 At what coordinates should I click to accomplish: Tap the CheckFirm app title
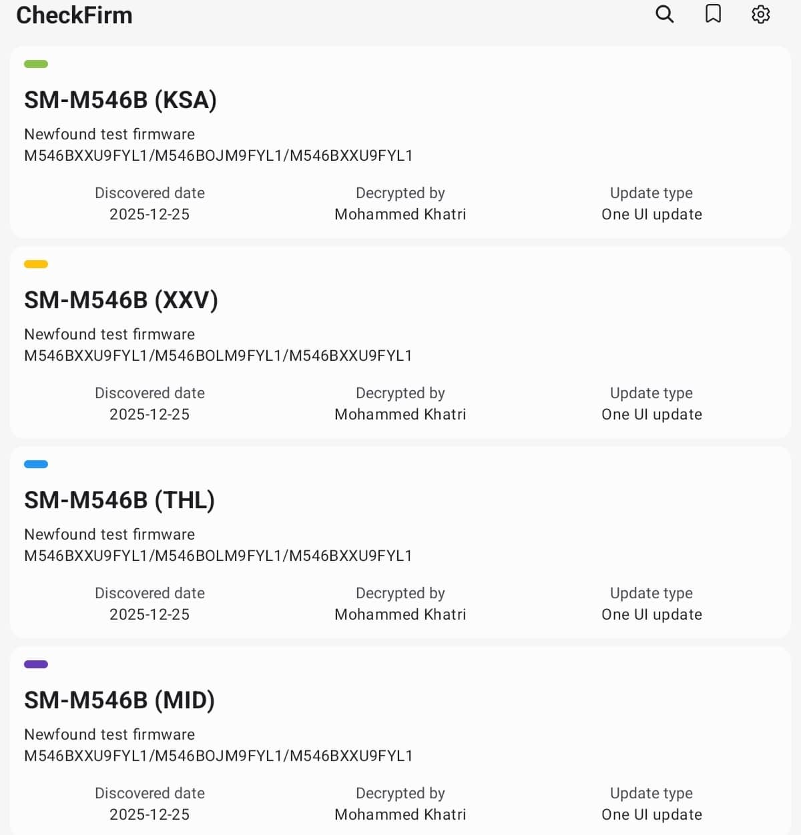[x=74, y=15]
